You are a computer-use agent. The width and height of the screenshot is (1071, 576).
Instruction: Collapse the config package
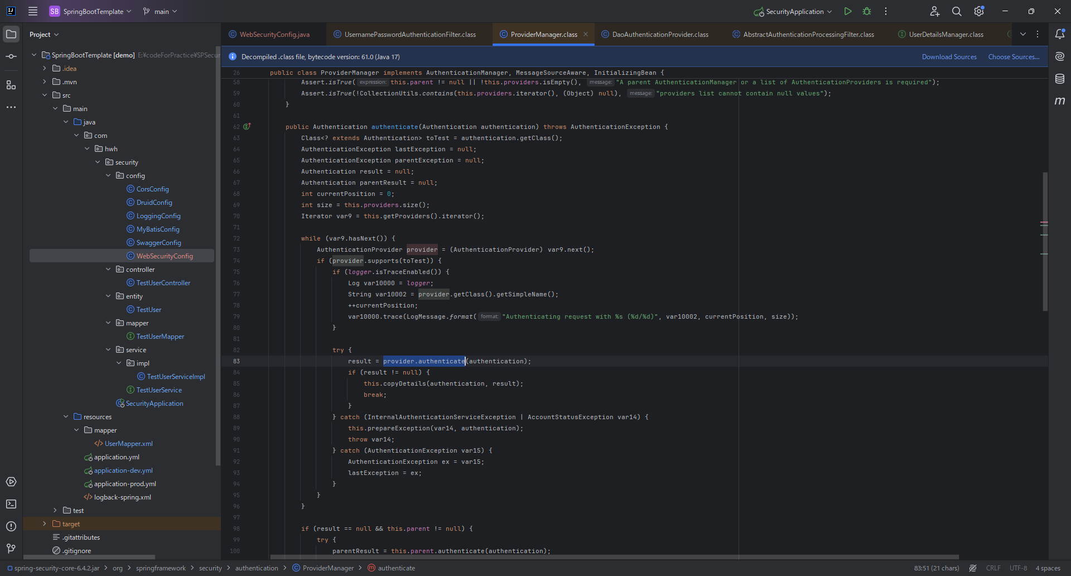tap(108, 175)
